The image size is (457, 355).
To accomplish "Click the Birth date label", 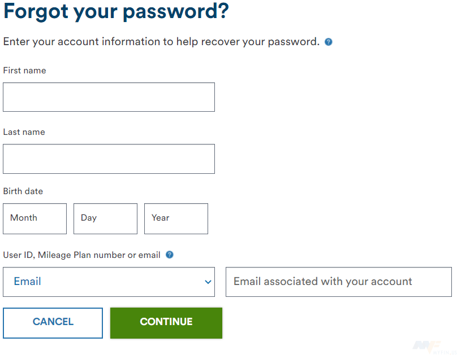I will pyautogui.click(x=23, y=191).
